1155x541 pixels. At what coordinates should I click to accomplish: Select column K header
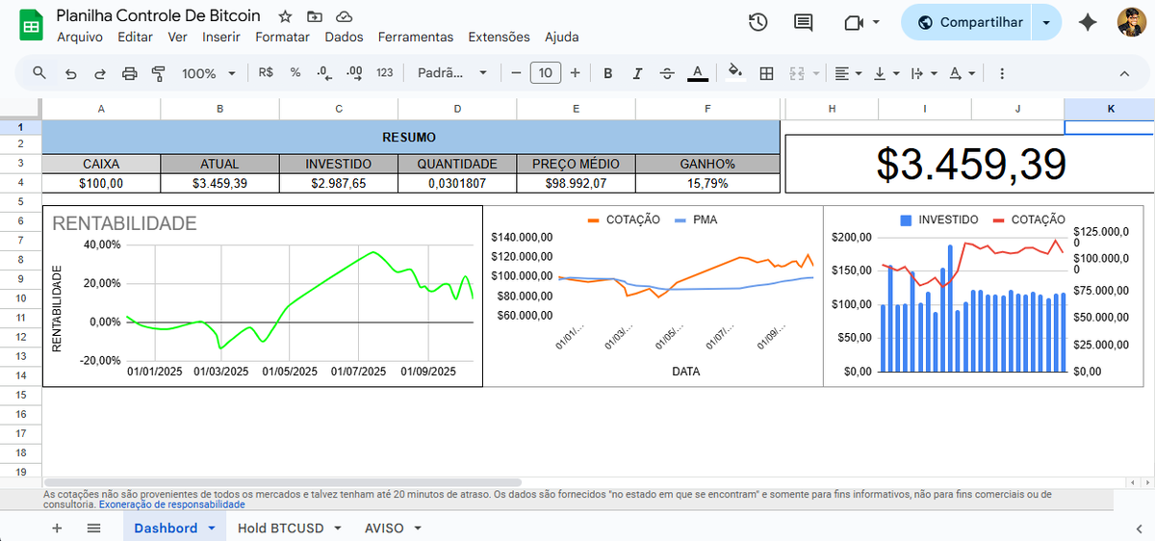coord(1110,109)
